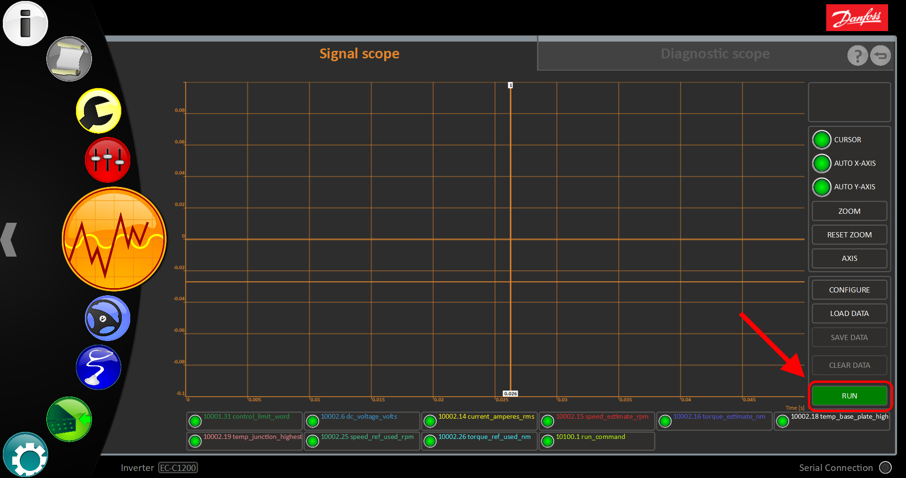
Task: Toggle the run_command signal visibility
Action: [547, 441]
